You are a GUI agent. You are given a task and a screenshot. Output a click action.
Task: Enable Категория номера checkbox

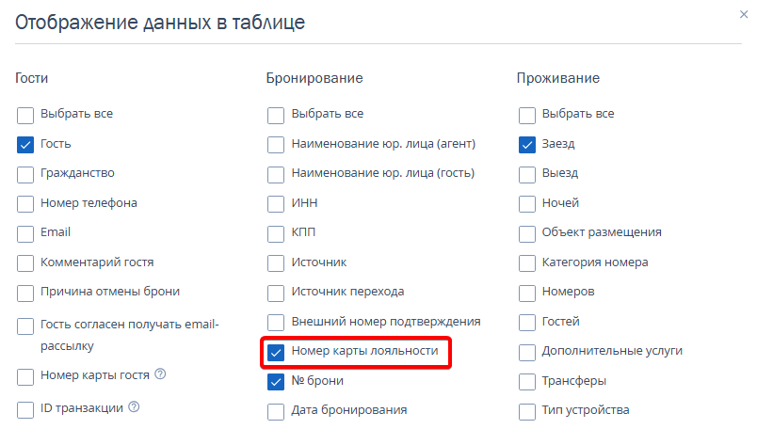click(x=527, y=262)
